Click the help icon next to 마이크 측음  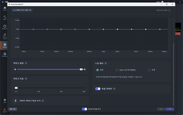tap(26, 79)
